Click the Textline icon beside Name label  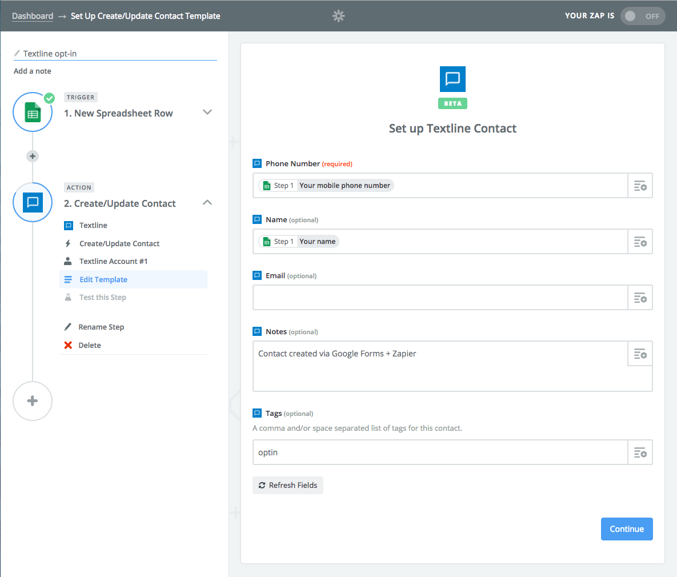click(x=257, y=219)
